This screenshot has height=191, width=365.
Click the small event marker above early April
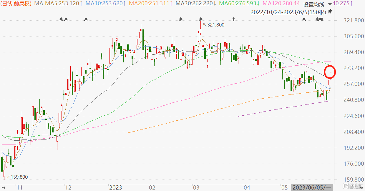pos(233,19)
